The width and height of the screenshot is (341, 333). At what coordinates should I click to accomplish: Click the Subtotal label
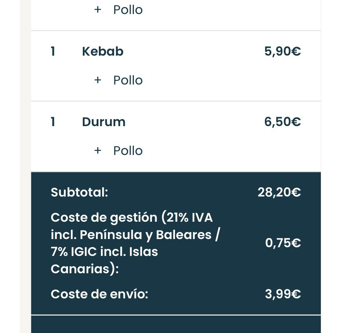point(79,192)
